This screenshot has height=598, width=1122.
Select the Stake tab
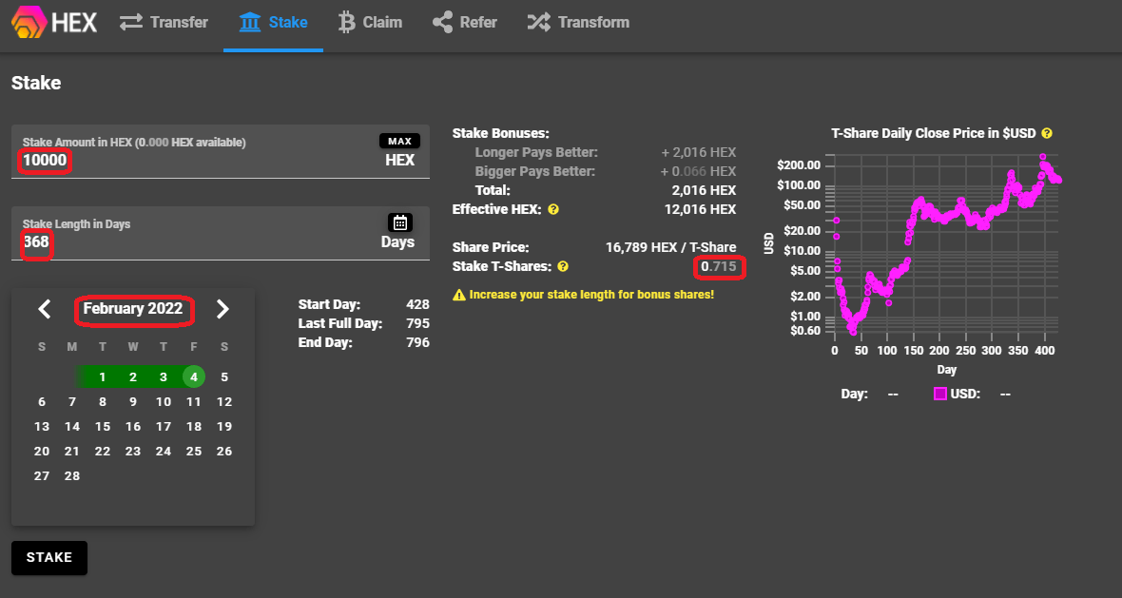click(273, 22)
